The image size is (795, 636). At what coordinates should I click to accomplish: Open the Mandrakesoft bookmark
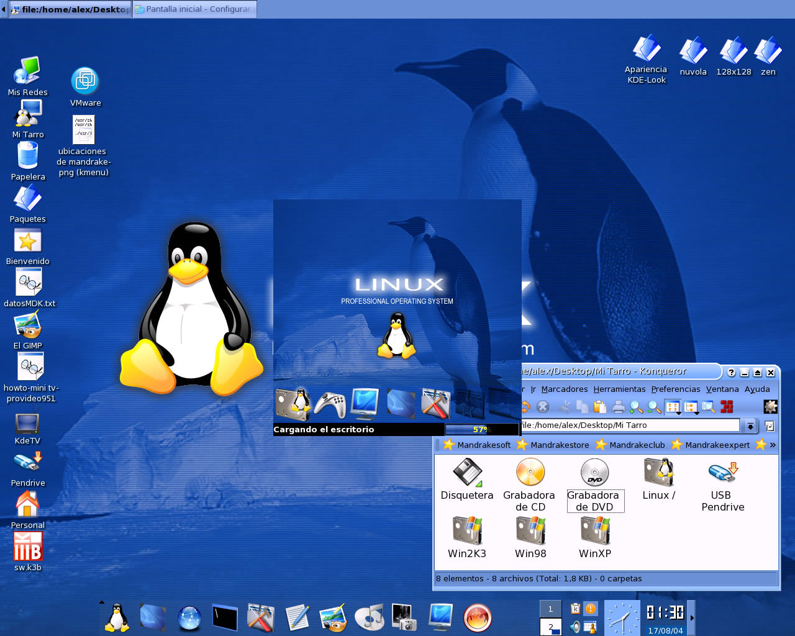pos(477,445)
